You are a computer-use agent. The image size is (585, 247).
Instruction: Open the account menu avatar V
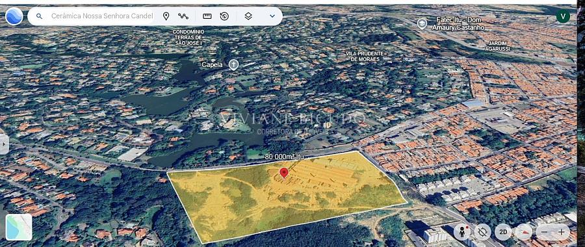[x=563, y=16]
